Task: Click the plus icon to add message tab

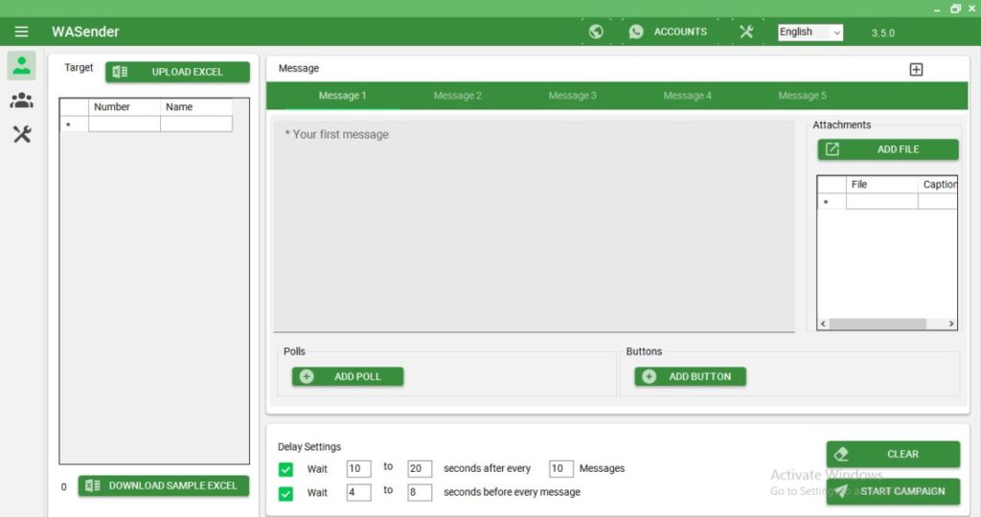Action: click(916, 69)
